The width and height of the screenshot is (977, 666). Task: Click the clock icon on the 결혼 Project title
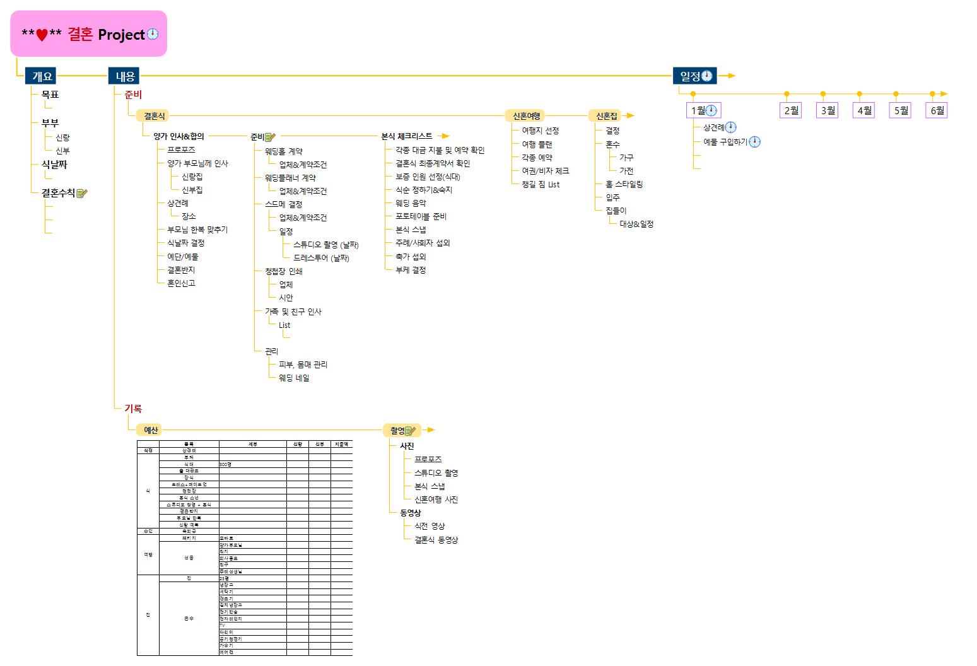[x=153, y=35]
